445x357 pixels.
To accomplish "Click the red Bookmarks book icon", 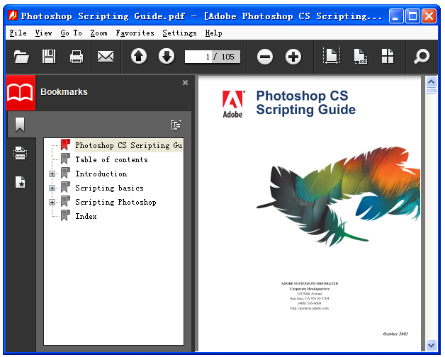I will tap(21, 93).
